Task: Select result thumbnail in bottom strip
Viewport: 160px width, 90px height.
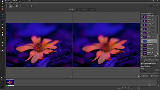Action: click(10, 83)
